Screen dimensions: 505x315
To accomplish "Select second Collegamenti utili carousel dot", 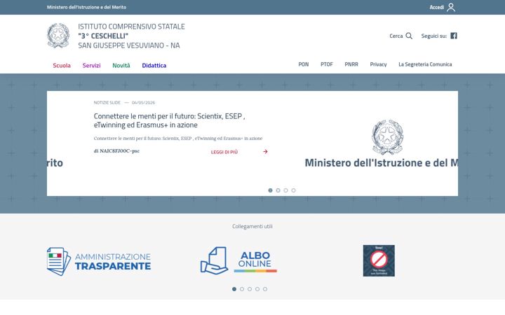I will click(x=242, y=289).
